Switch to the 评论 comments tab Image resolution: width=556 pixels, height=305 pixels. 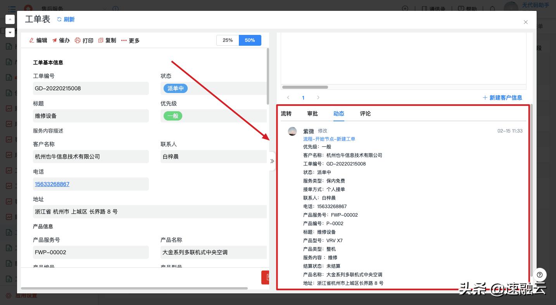click(365, 114)
